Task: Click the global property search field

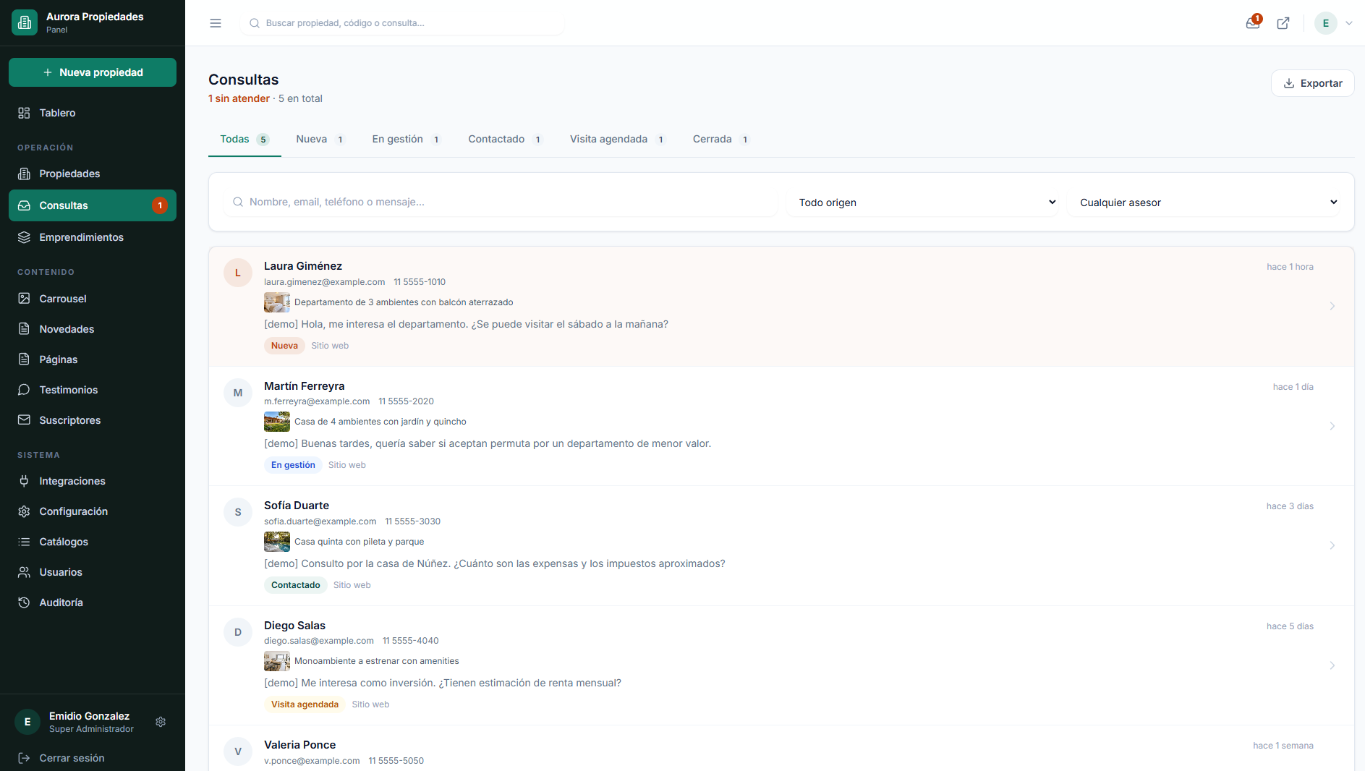Action: (402, 23)
